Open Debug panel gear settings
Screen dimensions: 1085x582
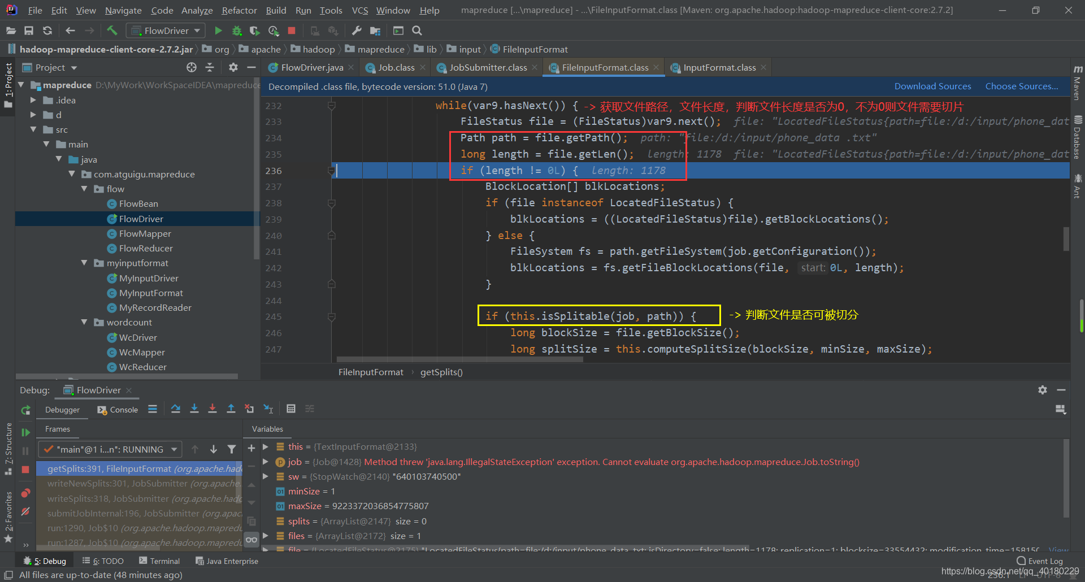pos(1043,390)
